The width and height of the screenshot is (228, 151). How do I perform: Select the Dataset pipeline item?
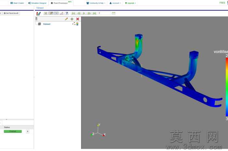(47, 24)
